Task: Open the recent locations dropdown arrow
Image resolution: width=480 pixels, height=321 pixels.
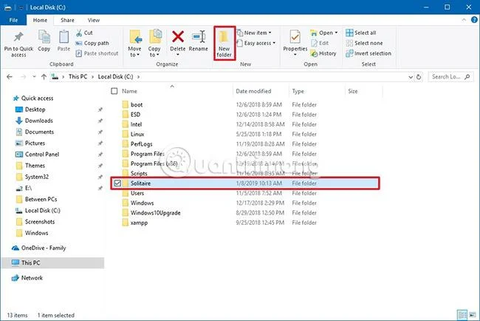Action: pos(34,77)
